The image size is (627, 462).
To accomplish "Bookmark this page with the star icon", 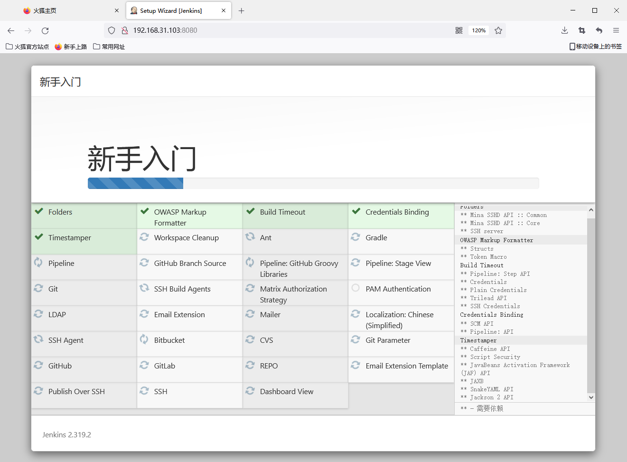I will point(498,30).
